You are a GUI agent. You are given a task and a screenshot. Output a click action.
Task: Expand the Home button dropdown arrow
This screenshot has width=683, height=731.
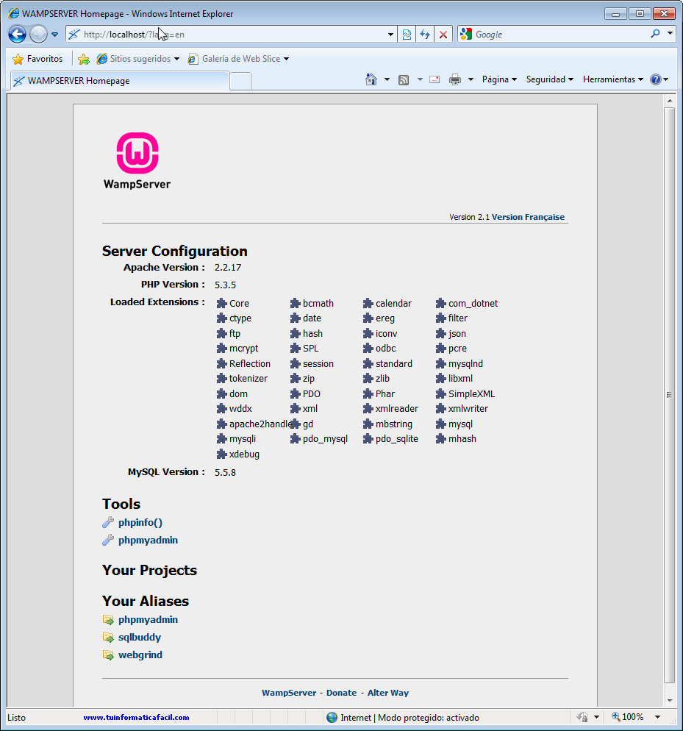click(387, 79)
